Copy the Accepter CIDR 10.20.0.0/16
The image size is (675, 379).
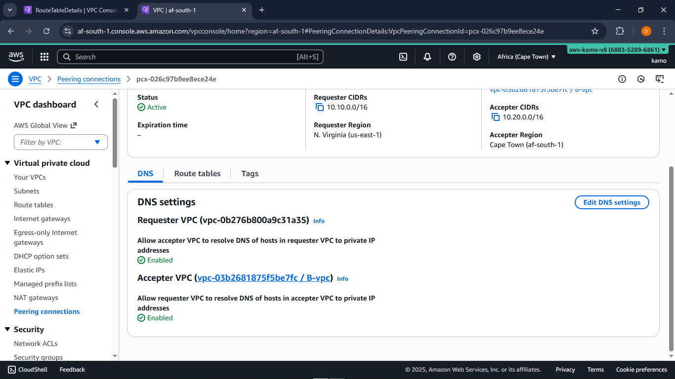[496, 117]
